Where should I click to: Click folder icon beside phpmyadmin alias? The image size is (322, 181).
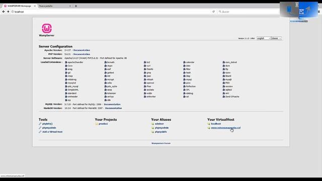pyautogui.click(x=152, y=128)
